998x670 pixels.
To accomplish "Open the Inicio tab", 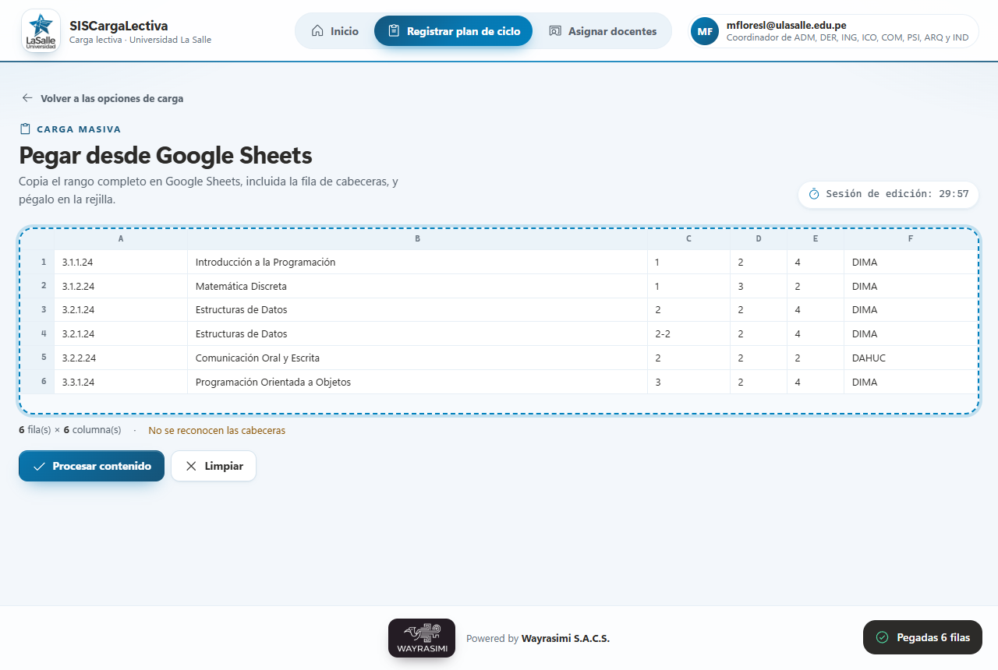I will pyautogui.click(x=334, y=31).
